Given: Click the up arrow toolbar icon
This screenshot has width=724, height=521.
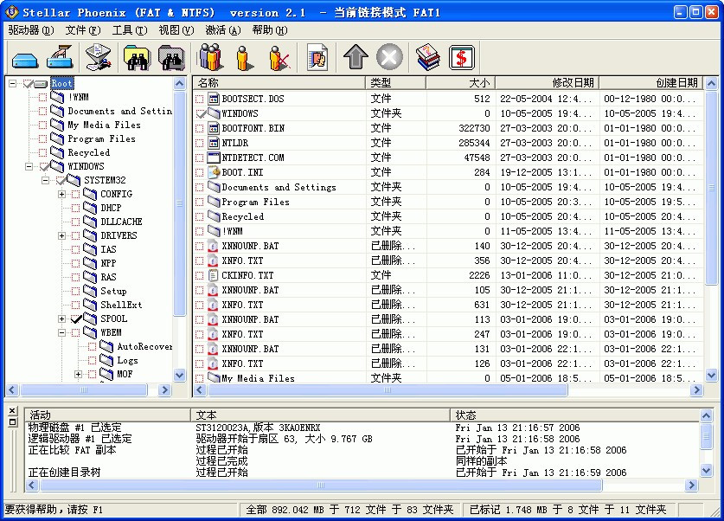Looking at the screenshot, I should click(356, 57).
